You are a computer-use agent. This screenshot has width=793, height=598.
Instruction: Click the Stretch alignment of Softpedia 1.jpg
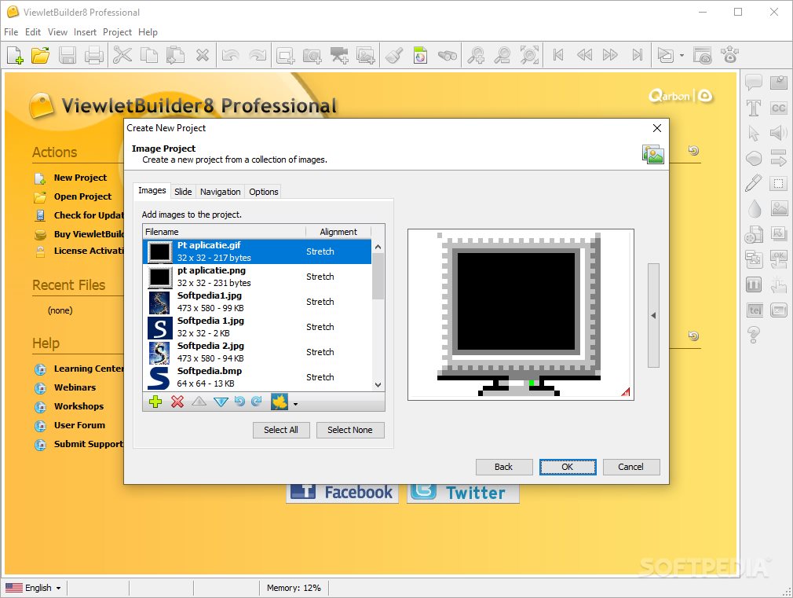[x=320, y=327]
